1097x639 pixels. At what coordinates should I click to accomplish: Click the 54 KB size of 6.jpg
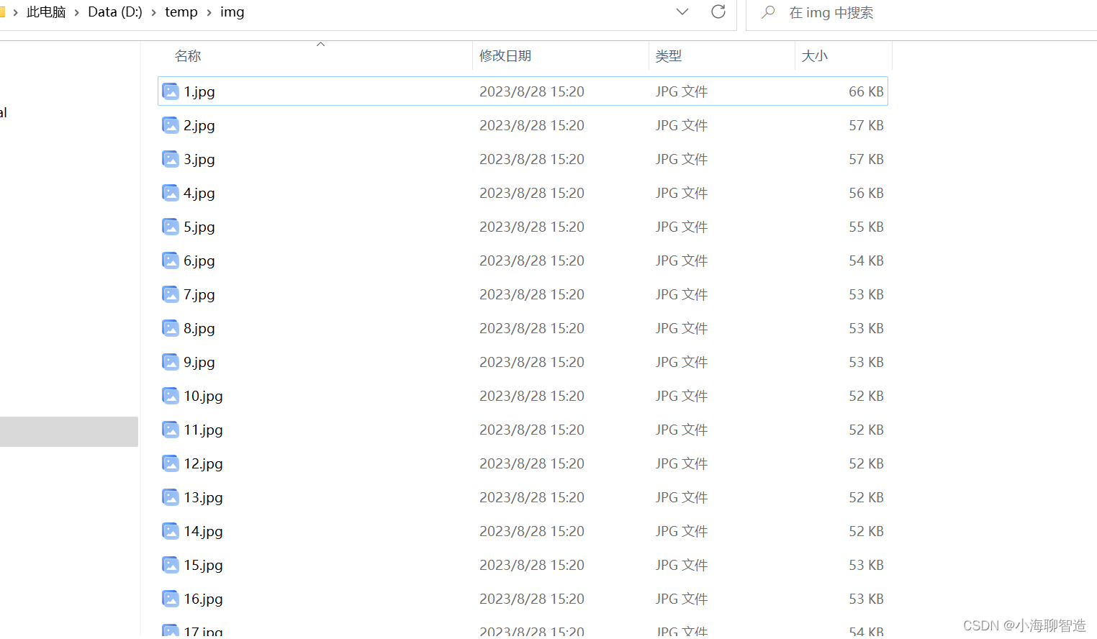click(x=866, y=260)
